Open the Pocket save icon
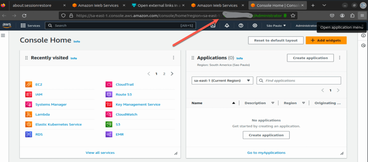Screen dimensions: 368x162 click(x=332, y=16)
